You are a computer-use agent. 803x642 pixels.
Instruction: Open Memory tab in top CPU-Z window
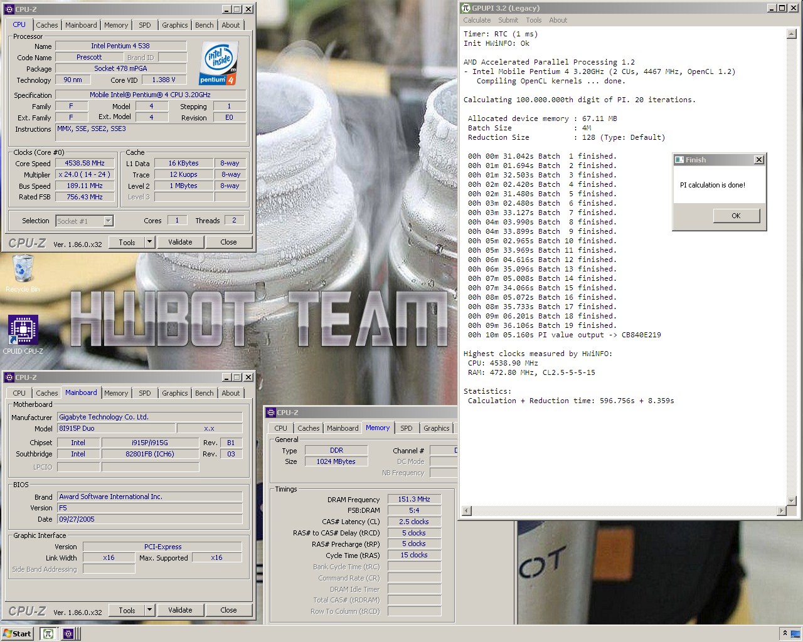[x=116, y=25]
